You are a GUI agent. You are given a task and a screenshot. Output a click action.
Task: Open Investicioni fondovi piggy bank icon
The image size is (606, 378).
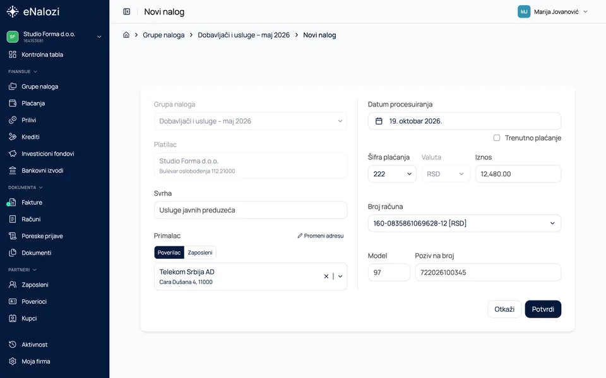point(13,154)
